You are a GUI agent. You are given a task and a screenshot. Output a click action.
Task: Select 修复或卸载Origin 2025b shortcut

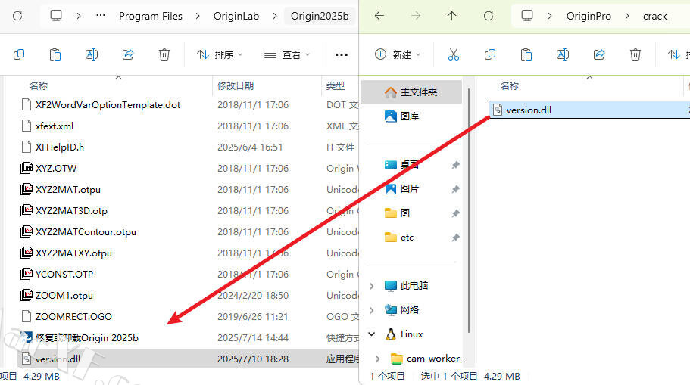86,337
